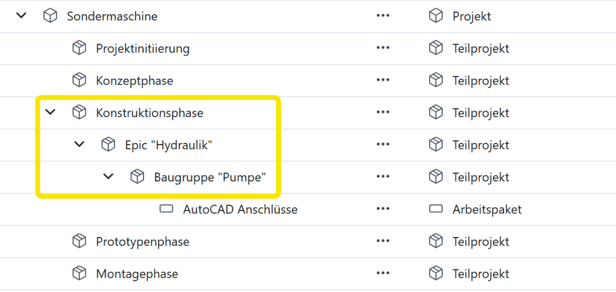Click the Arbeitspaket type label
616x292 pixels.
coord(487,210)
